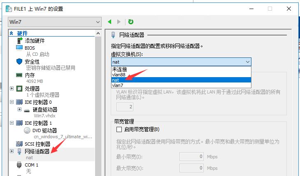Minimize the Win7 settings window
This screenshot has height=176, width=300.
pos(251,9)
